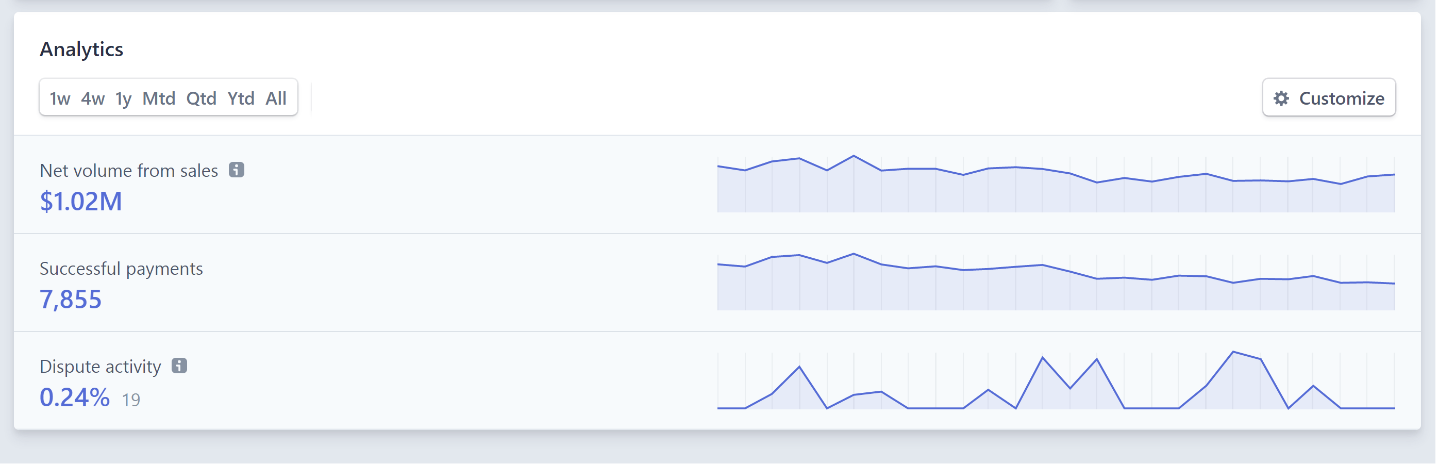Click the 0.24% dispute rate value
The image size is (1438, 464).
[75, 397]
